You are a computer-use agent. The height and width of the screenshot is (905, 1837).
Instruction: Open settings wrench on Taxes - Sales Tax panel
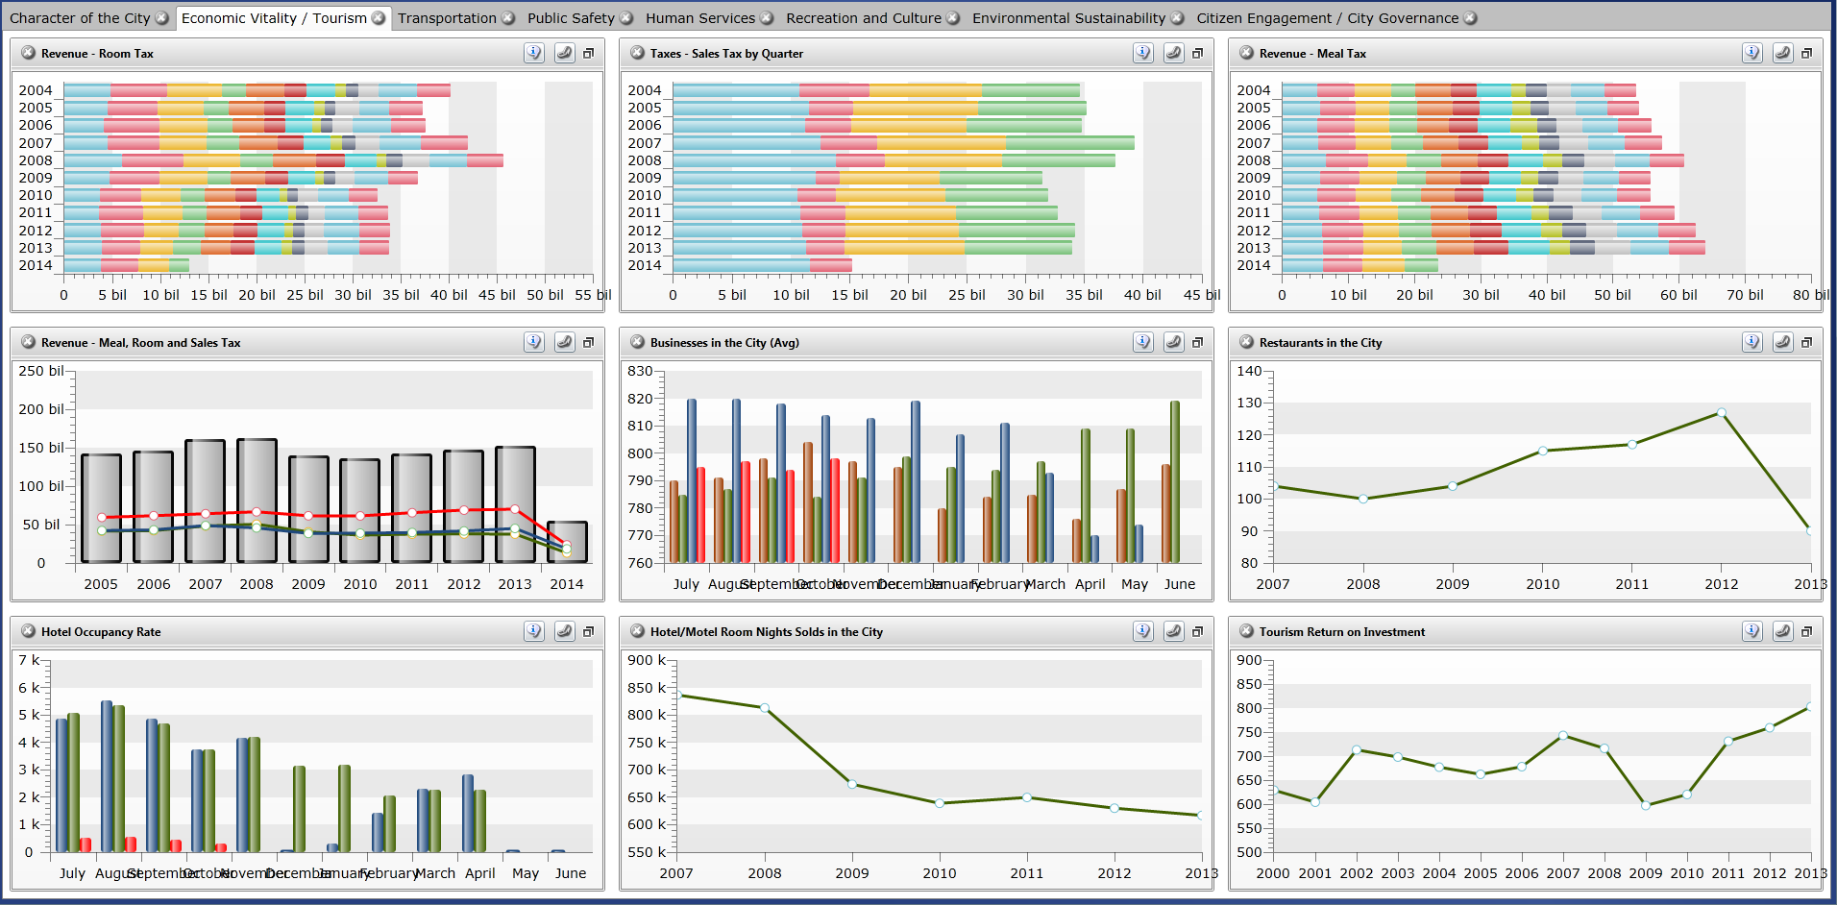[1173, 54]
